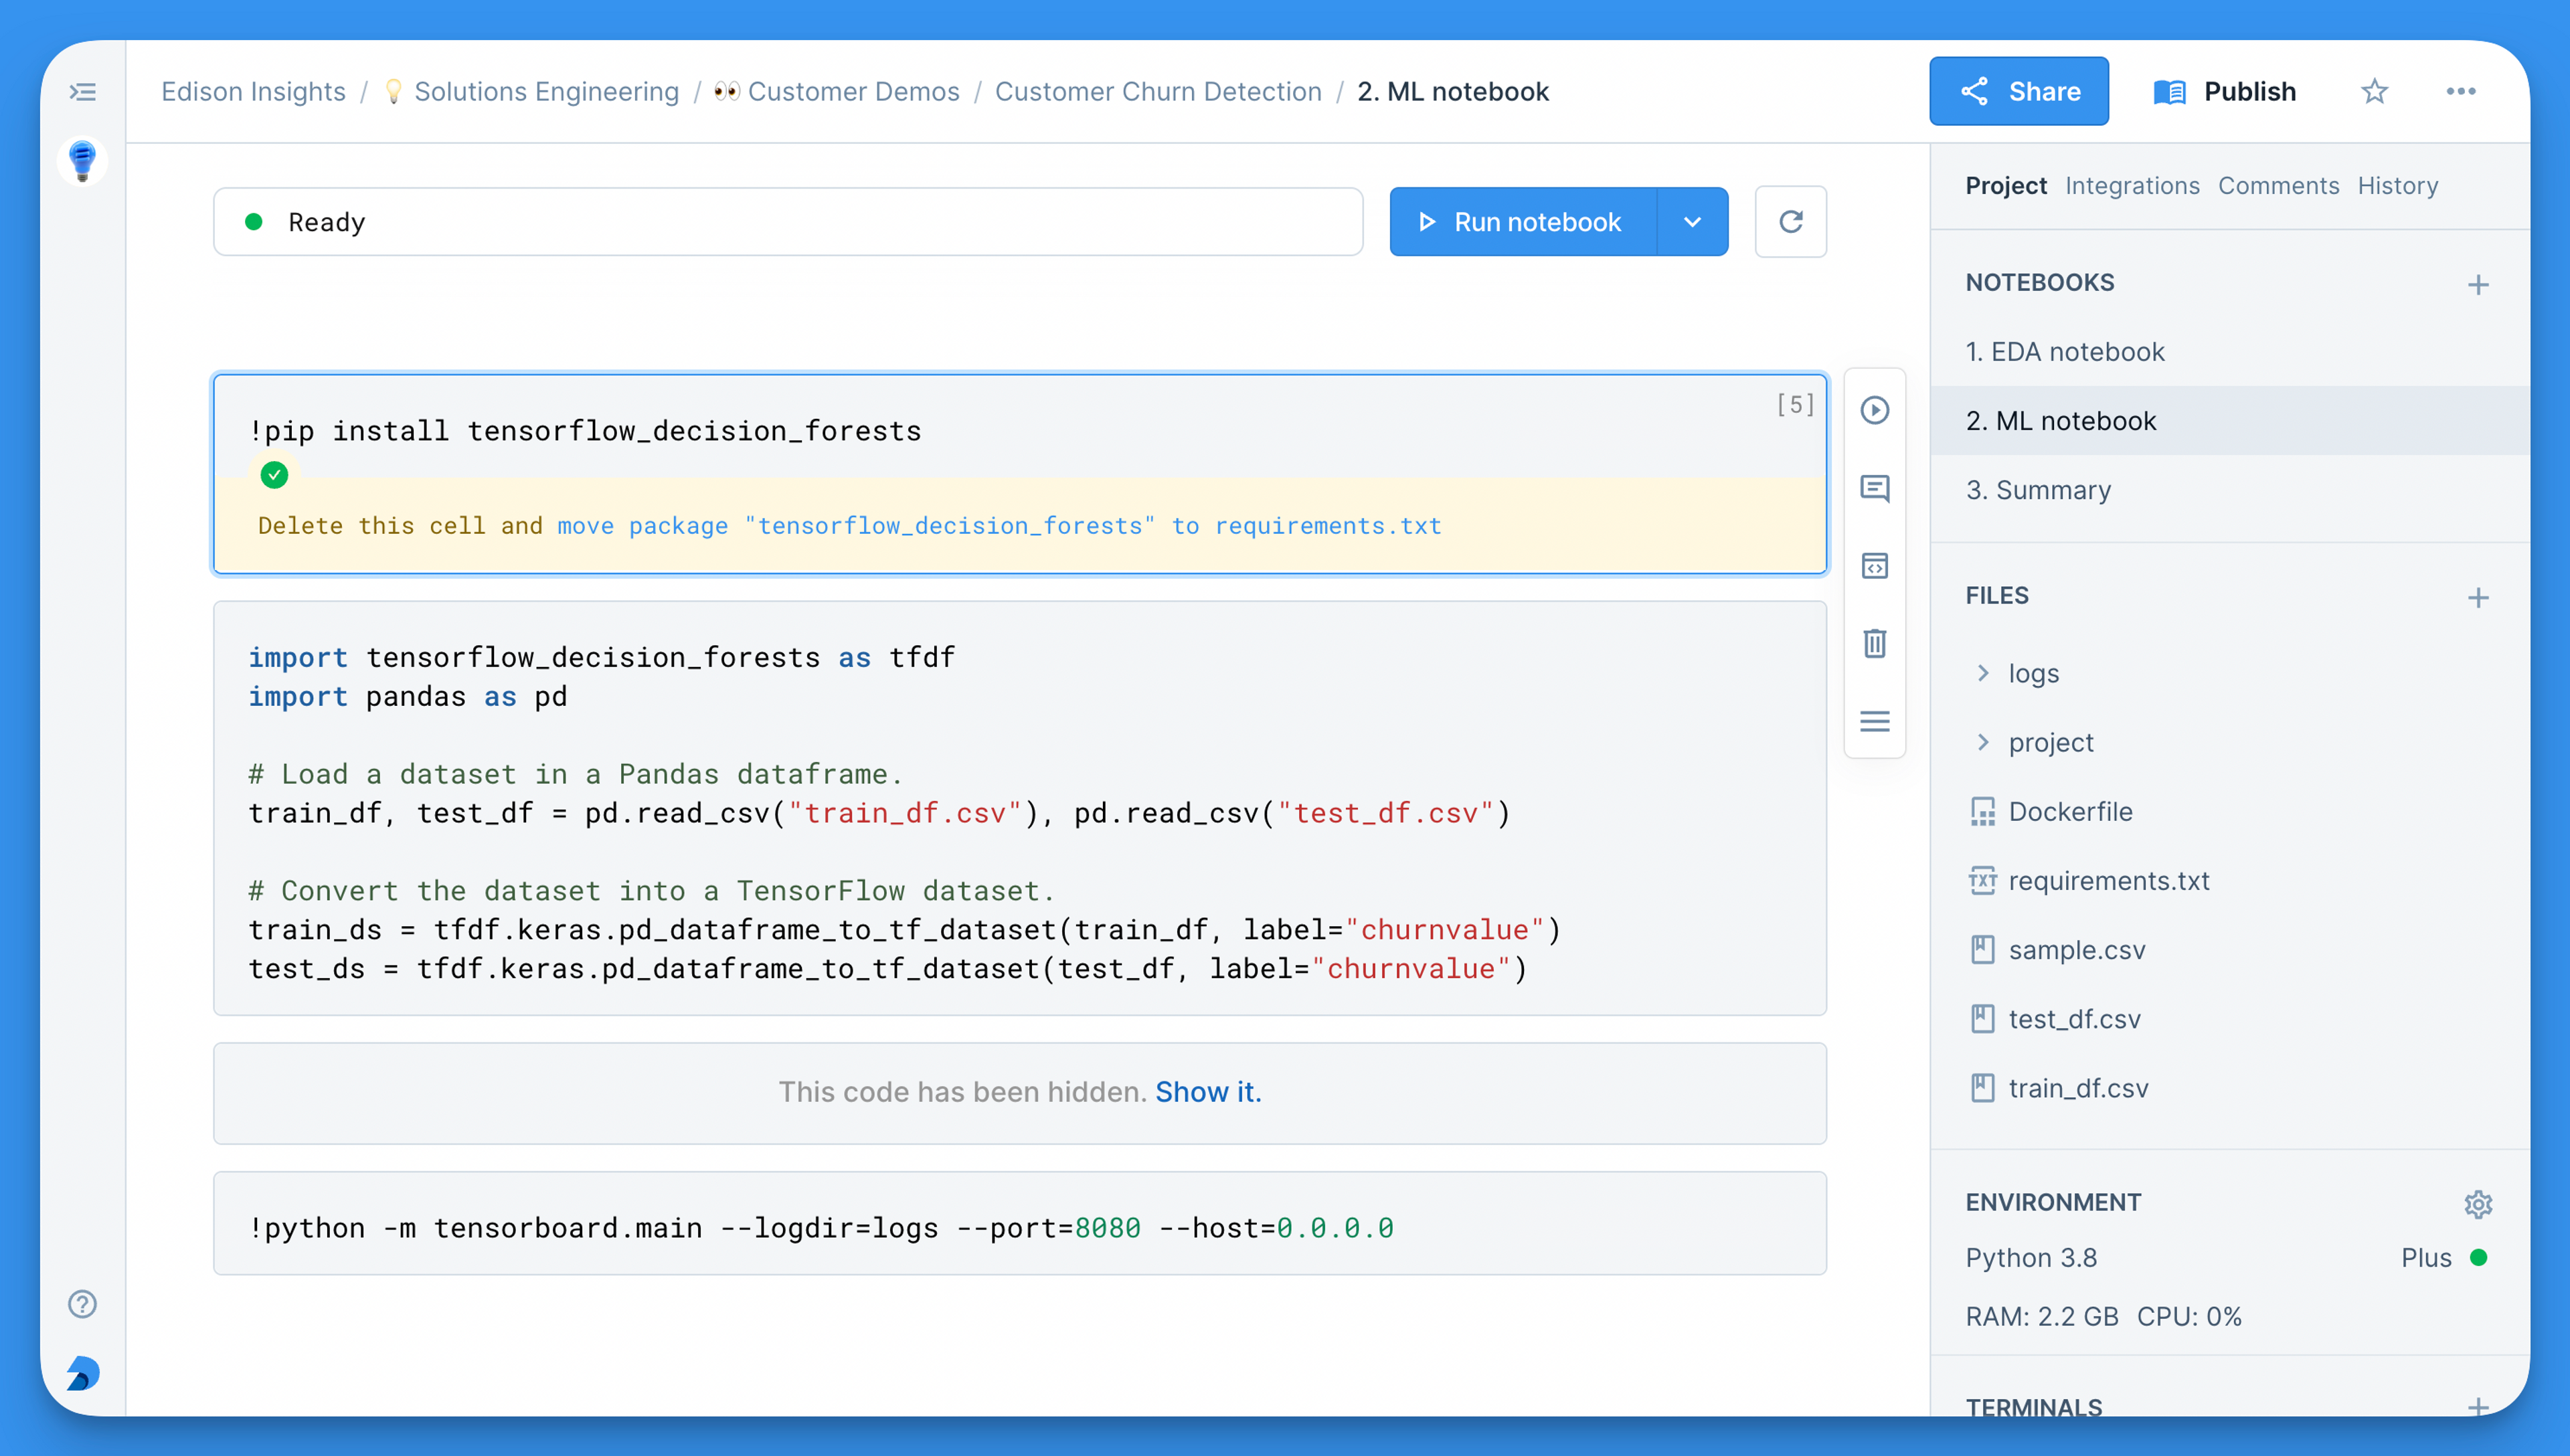The image size is (2570, 1456).
Task: Click Run notebook button
Action: (1523, 222)
